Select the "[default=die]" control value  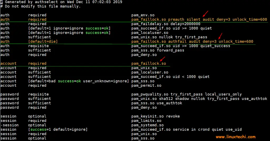point(43,42)
